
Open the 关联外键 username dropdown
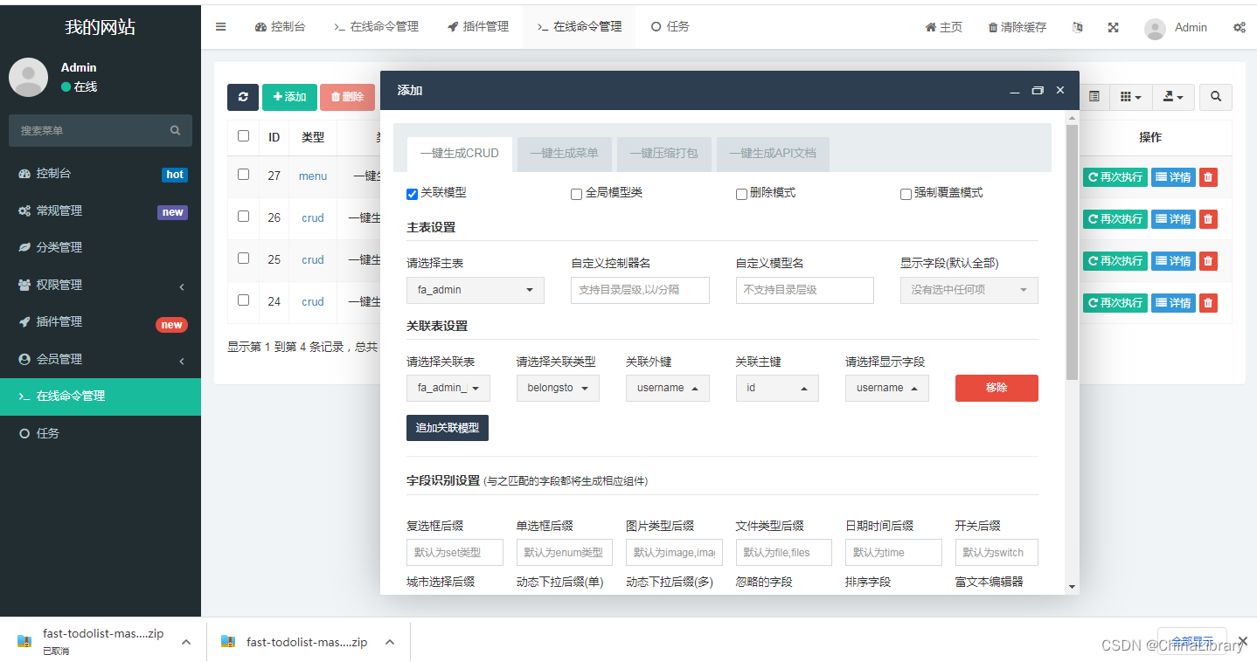pos(668,388)
